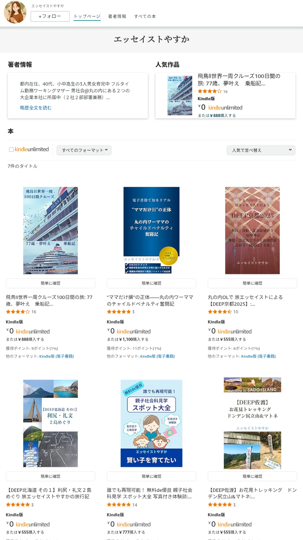Open the star rating of the Asuka II cruise book

point(18,312)
